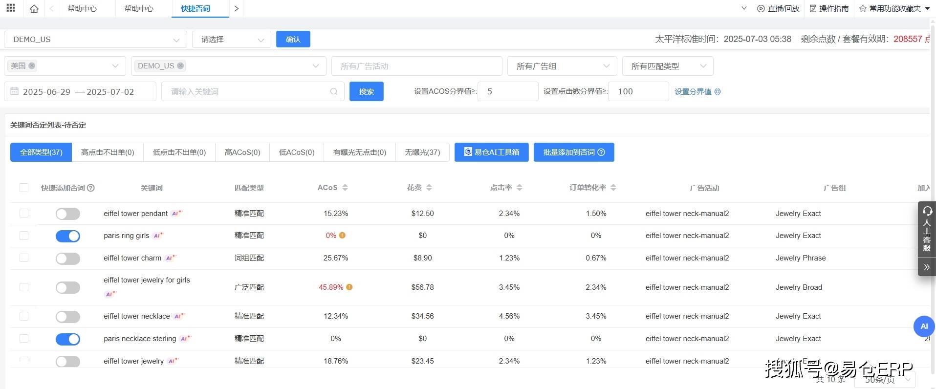Click help icon next to 快捷添加否词
The image size is (936, 389).
[90, 188]
